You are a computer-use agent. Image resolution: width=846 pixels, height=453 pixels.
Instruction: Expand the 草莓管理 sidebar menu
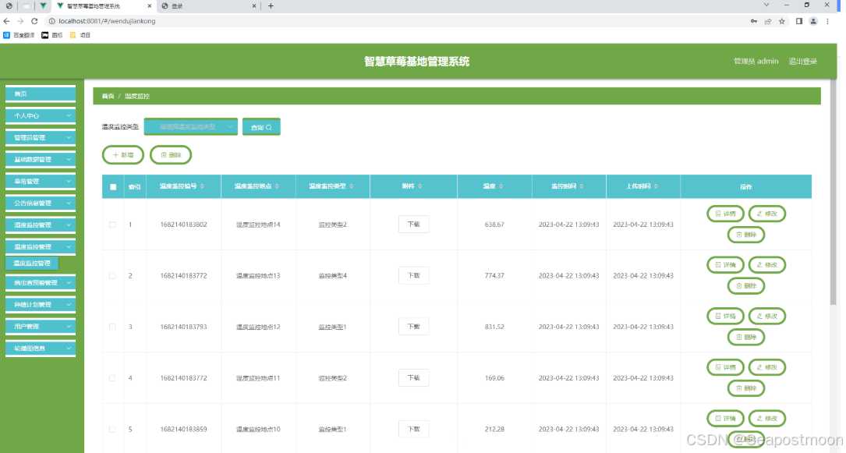40,181
